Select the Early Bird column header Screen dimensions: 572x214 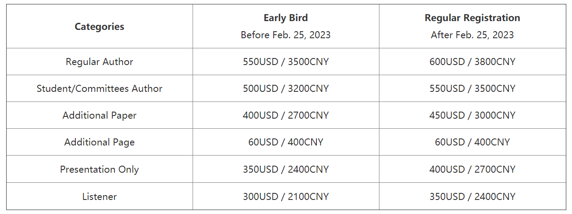pos(286,18)
